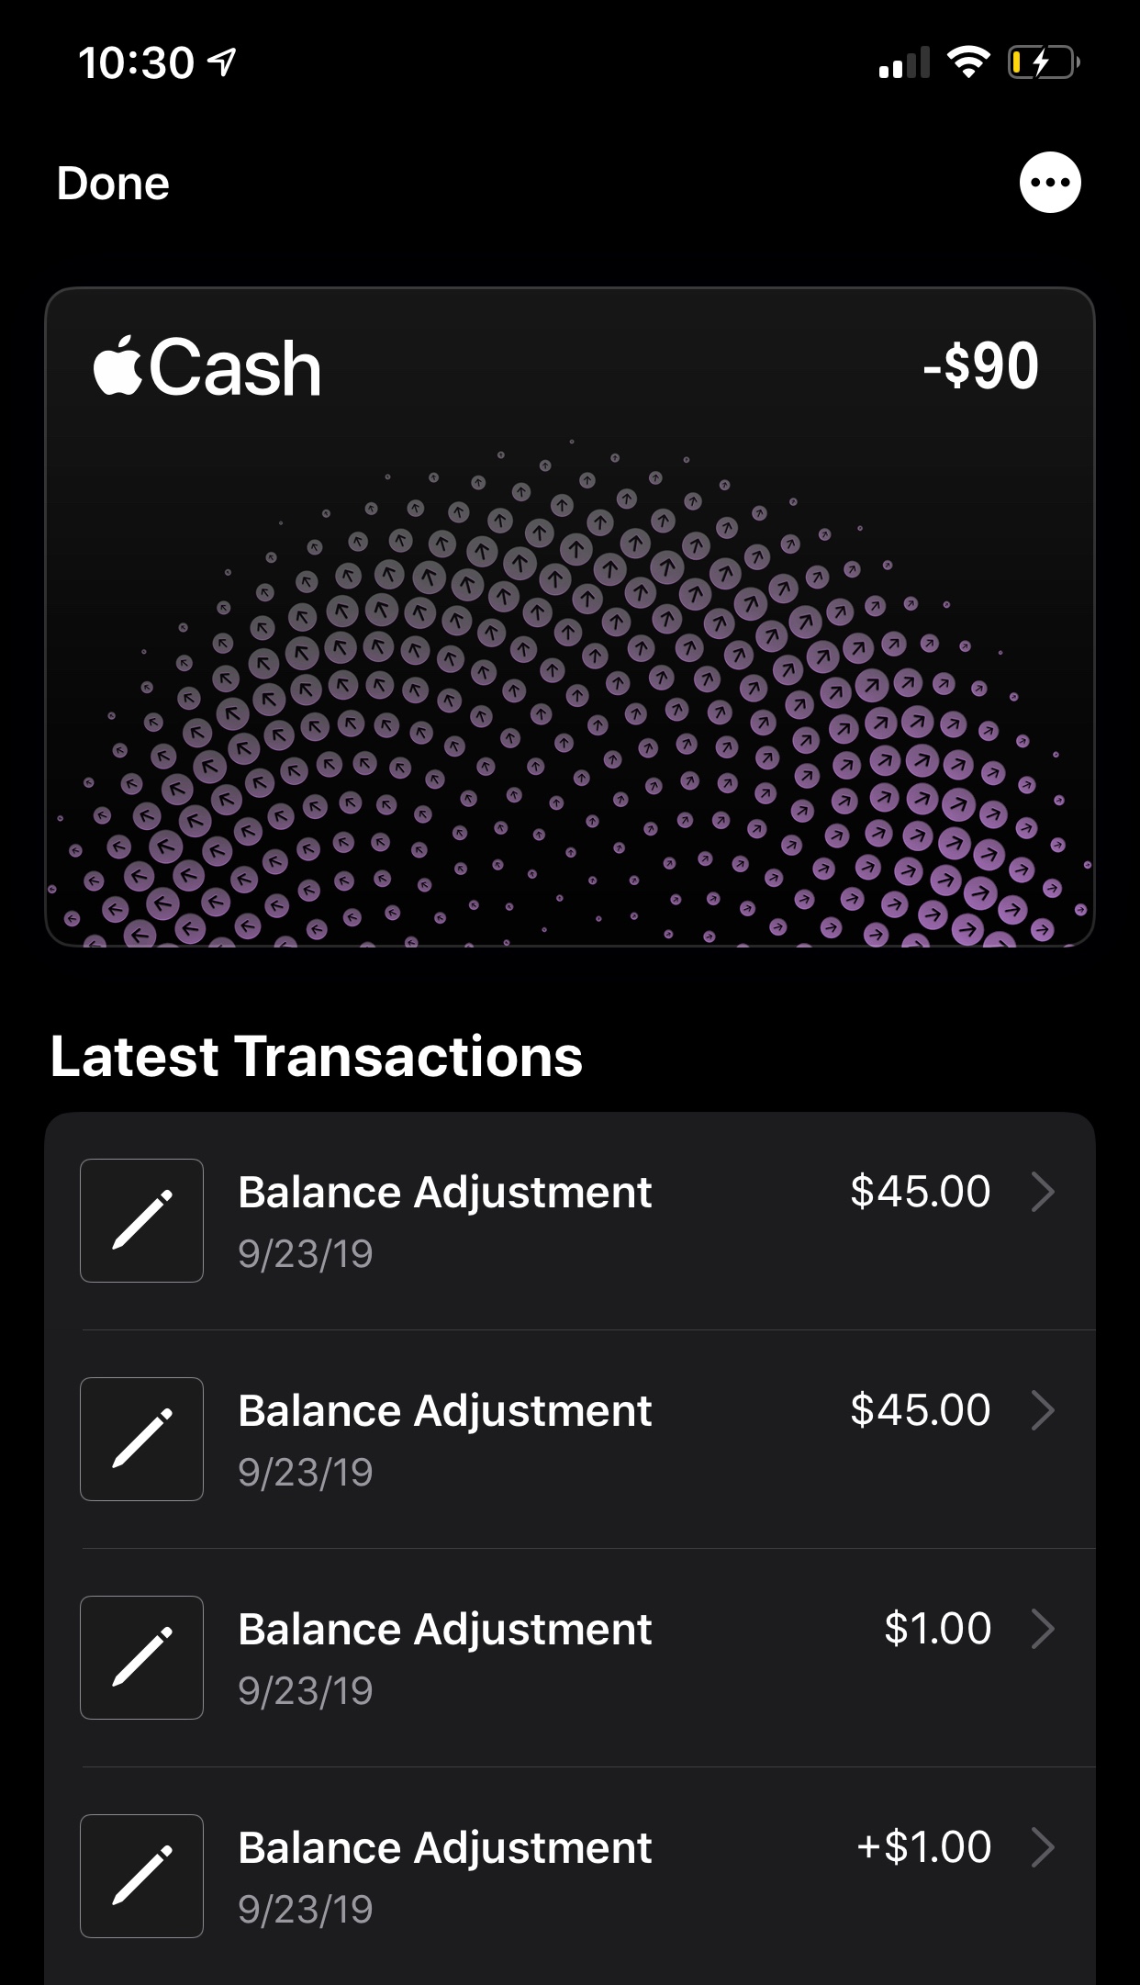This screenshot has width=1140, height=1985.
Task: Tap the more options ellipsis button
Action: (x=1050, y=182)
